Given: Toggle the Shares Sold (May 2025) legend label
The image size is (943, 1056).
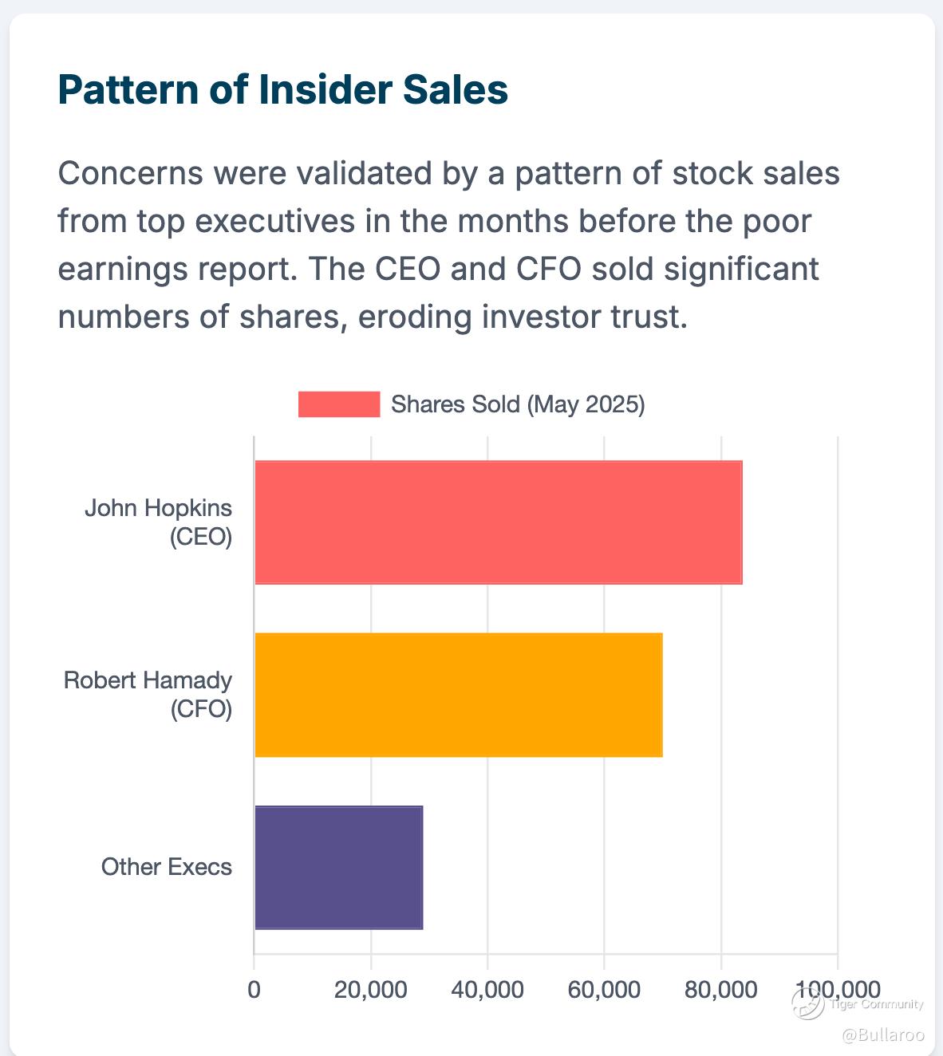Looking at the screenshot, I should [x=517, y=404].
